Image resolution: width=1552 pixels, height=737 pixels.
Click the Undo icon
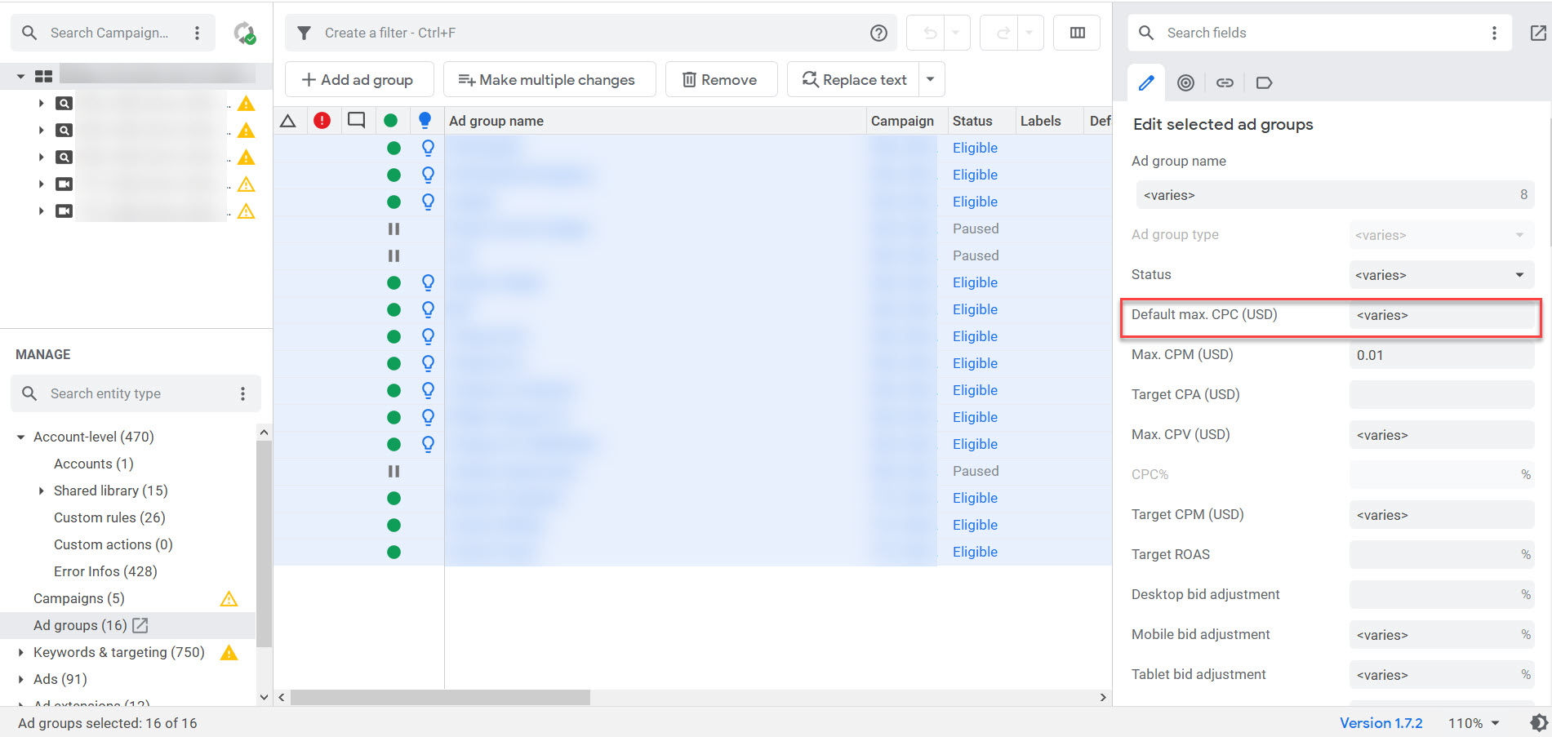tap(929, 33)
